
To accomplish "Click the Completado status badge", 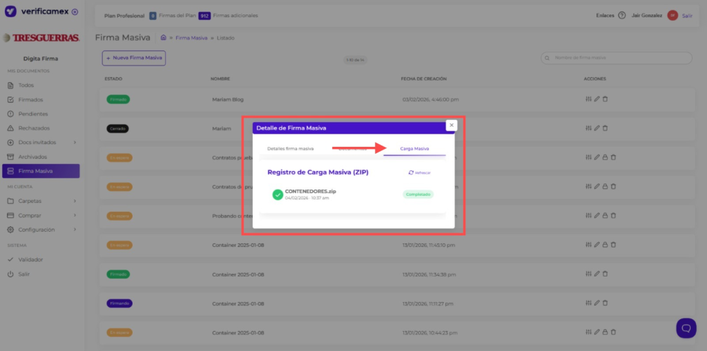I will point(418,194).
